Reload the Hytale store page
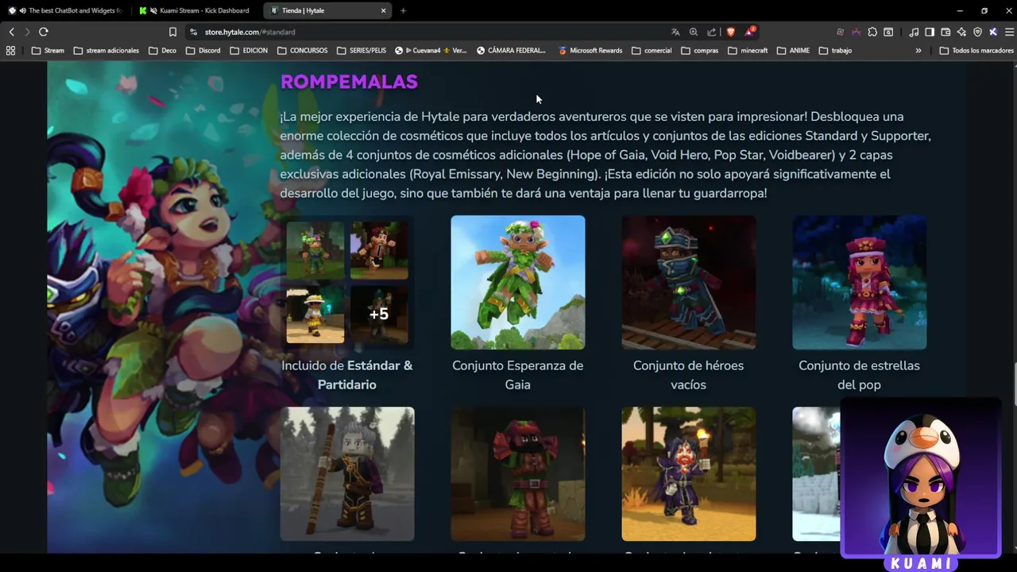Viewport: 1017px width, 572px height. tap(43, 32)
